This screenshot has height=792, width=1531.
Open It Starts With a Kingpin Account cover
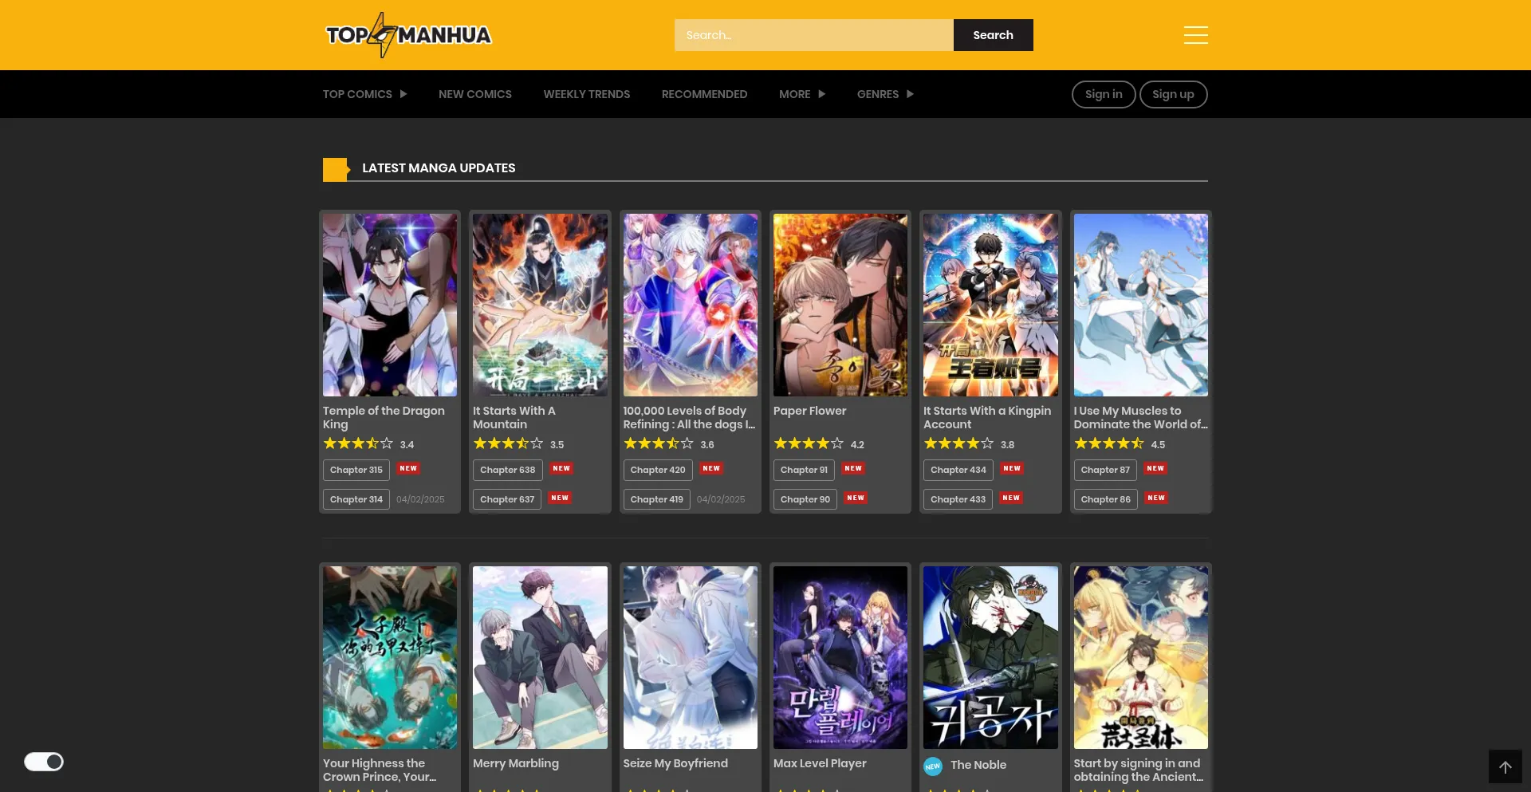(990, 305)
